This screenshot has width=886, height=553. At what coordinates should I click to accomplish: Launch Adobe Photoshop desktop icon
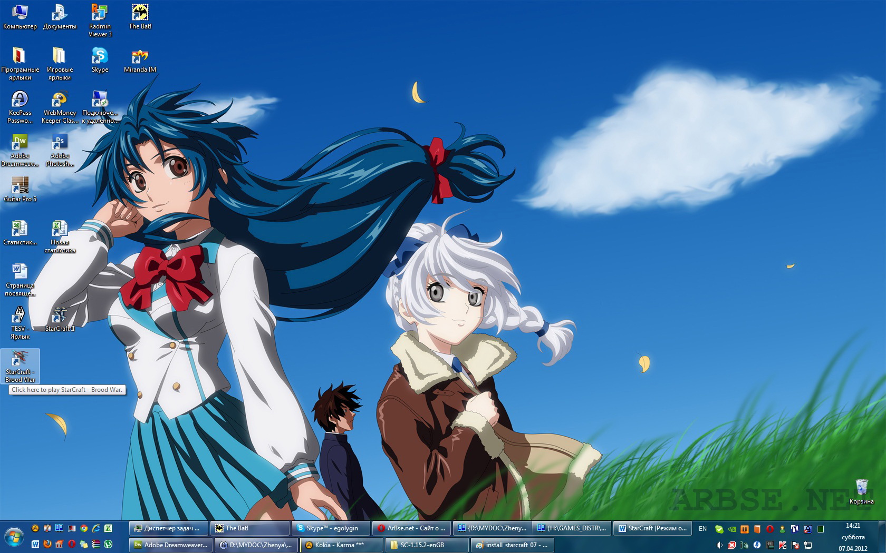[x=60, y=150]
